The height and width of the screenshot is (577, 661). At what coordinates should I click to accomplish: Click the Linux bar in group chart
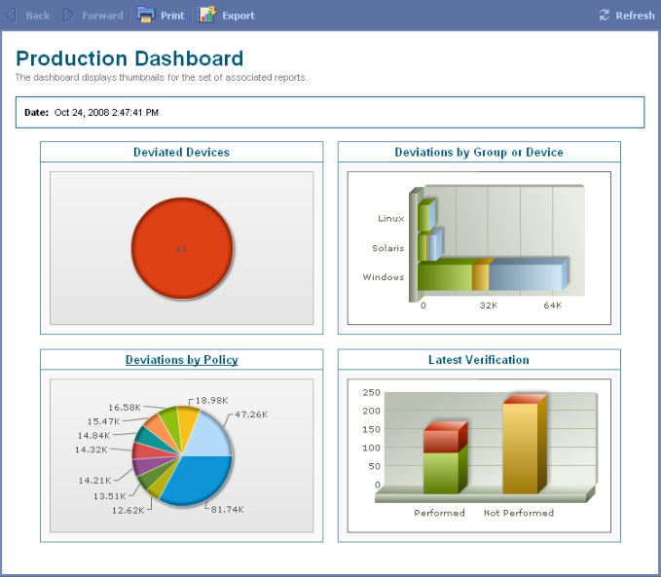(x=424, y=217)
